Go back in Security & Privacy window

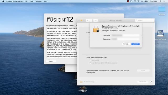coord(87,20)
